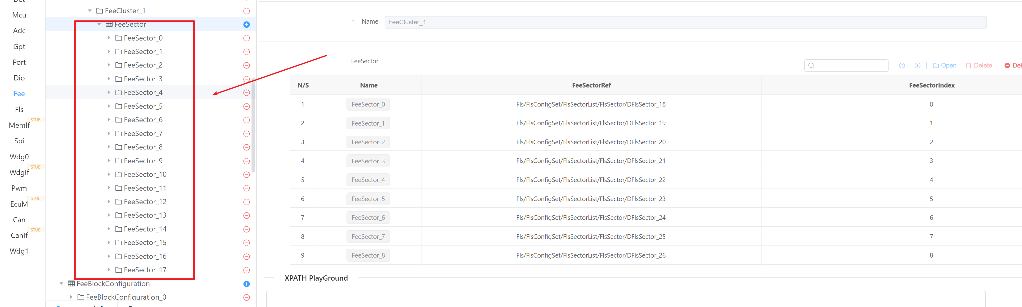Remove FeeCluster_1 using its minus icon

tap(246, 11)
